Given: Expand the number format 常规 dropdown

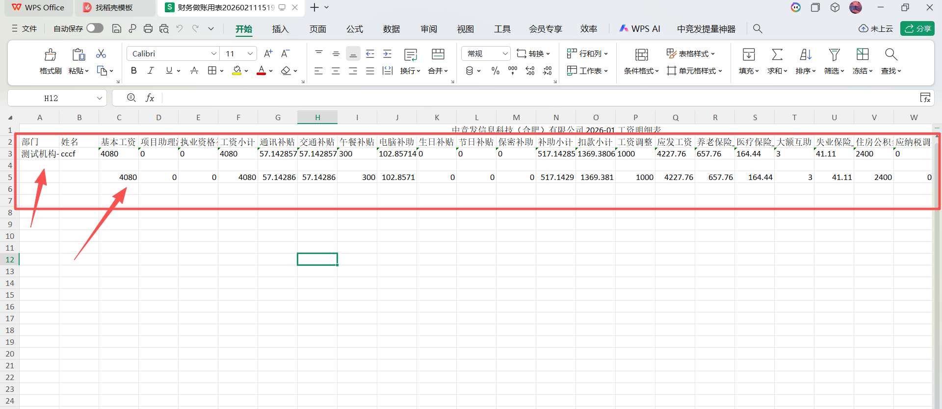Looking at the screenshot, I should point(505,53).
